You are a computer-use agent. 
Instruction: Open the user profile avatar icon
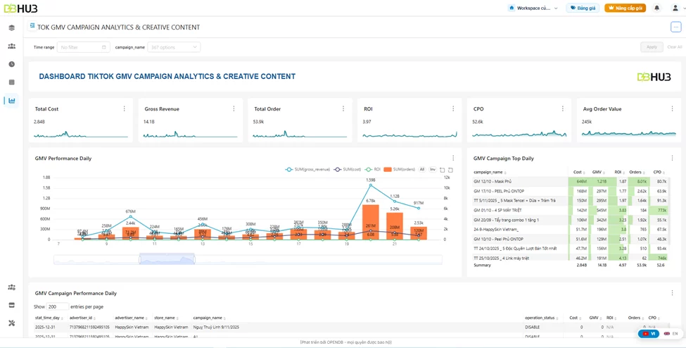[675, 8]
